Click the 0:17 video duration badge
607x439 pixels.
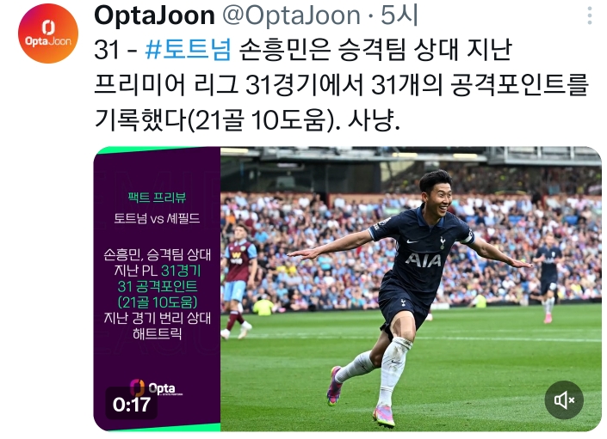pyautogui.click(x=132, y=405)
